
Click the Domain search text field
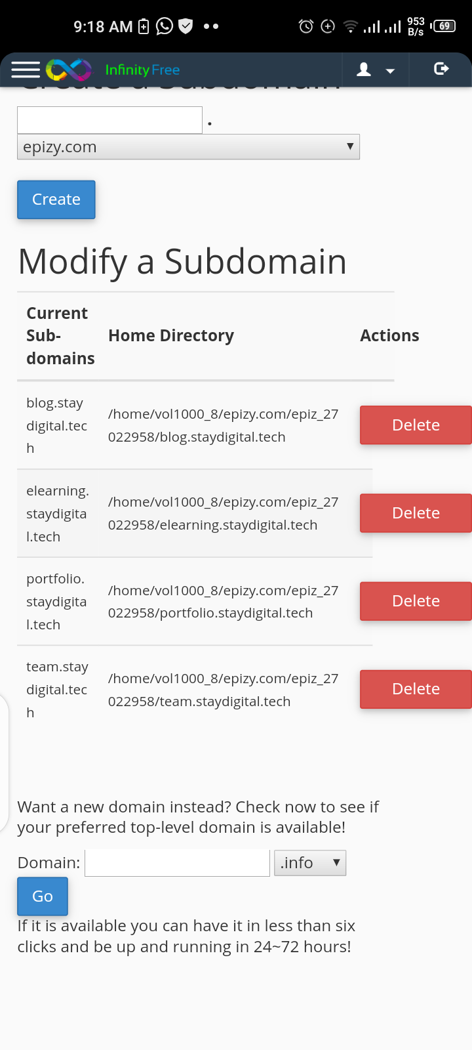click(177, 862)
